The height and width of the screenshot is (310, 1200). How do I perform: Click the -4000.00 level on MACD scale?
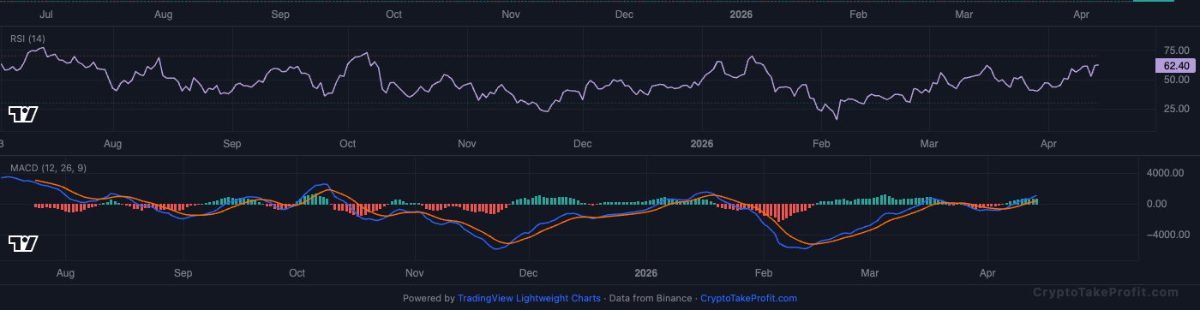1169,235
